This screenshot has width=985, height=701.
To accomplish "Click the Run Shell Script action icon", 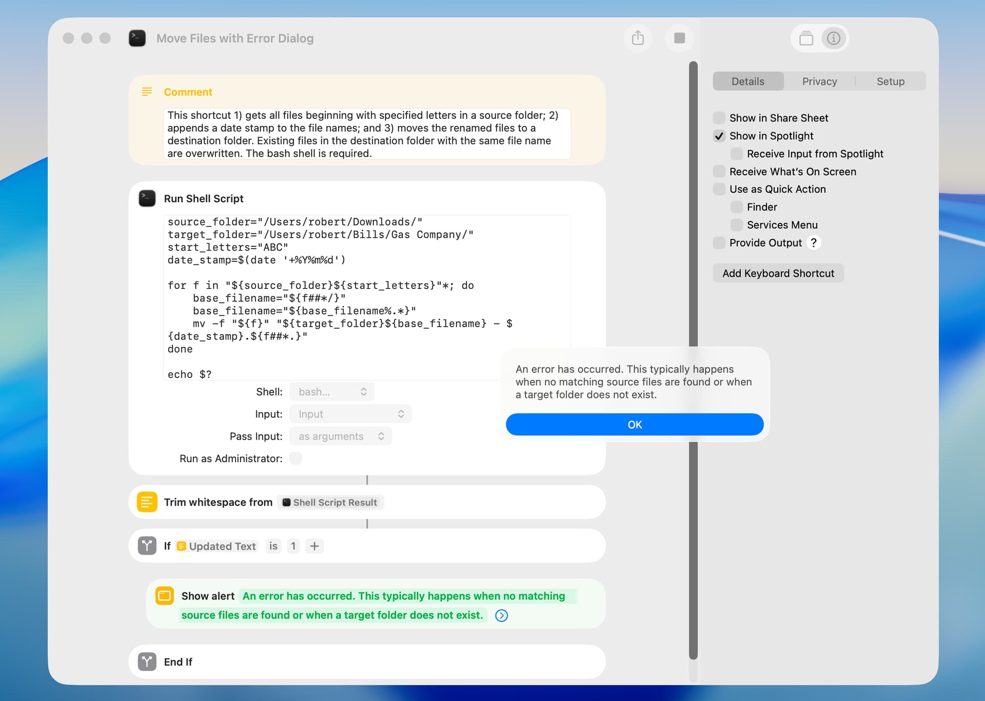I will point(147,198).
